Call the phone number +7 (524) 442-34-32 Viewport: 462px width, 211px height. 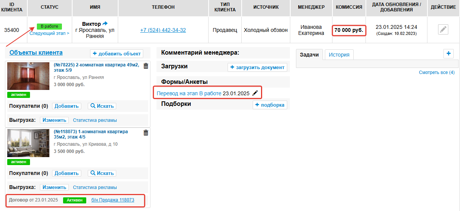pos(163,30)
